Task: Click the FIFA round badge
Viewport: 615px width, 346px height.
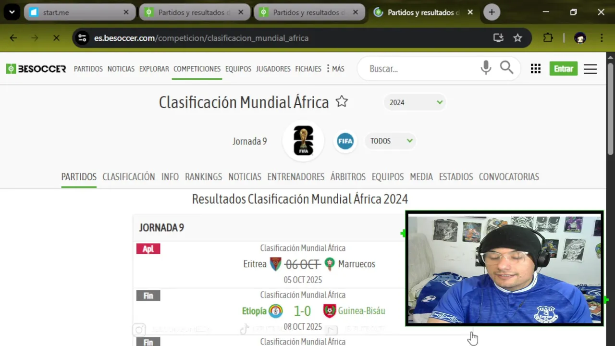Action: tap(345, 141)
